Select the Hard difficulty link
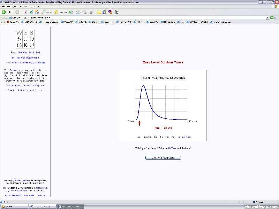 [x=31, y=53]
